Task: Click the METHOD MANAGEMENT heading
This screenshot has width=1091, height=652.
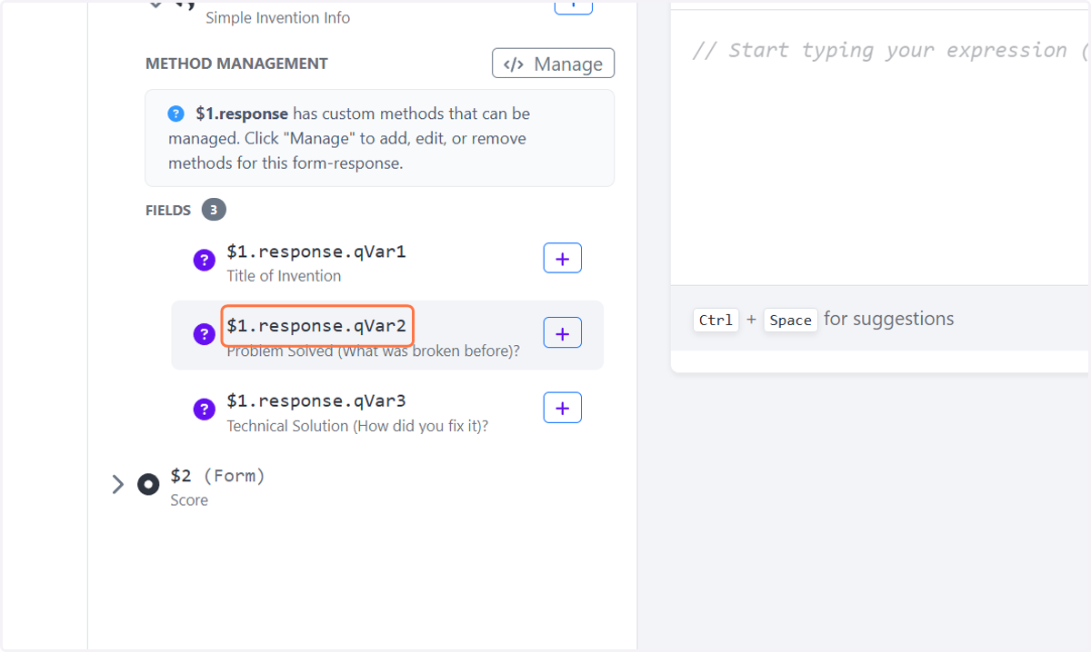Action: pos(236,64)
